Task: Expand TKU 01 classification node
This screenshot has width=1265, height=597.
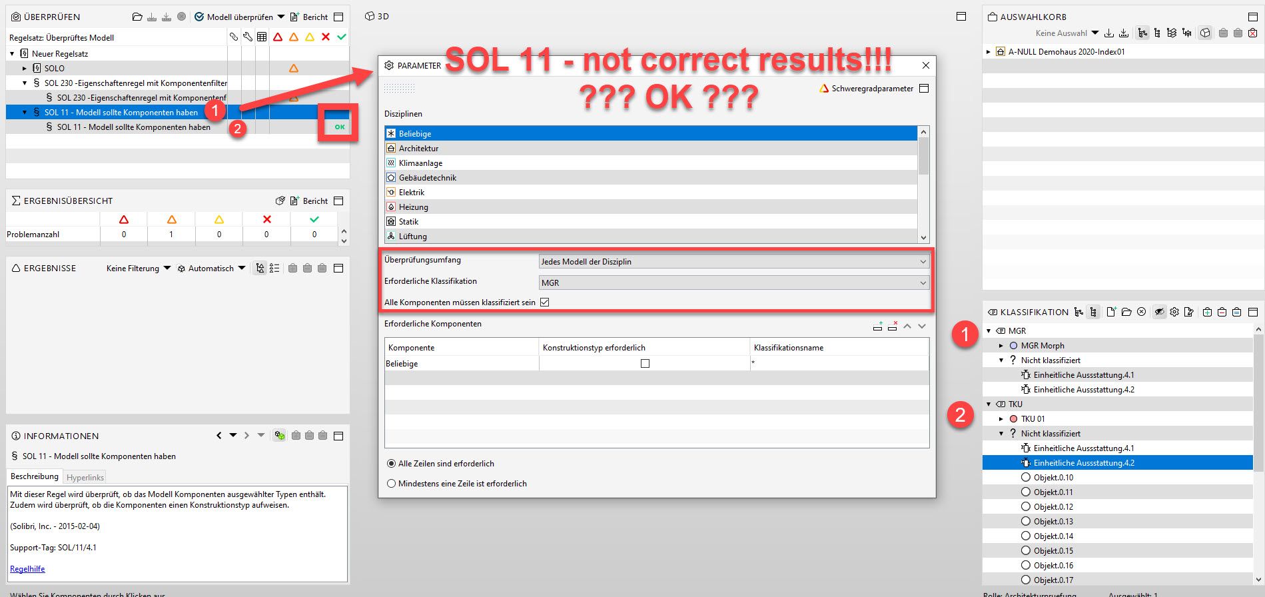Action: pyautogui.click(x=1001, y=418)
